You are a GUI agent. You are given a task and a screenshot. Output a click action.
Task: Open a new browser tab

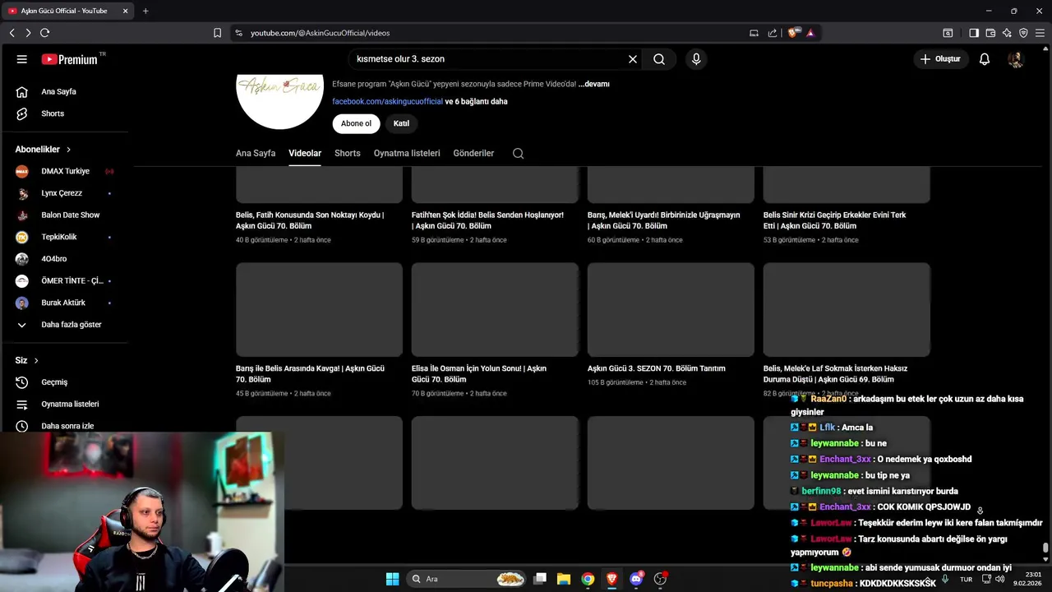coord(145,11)
